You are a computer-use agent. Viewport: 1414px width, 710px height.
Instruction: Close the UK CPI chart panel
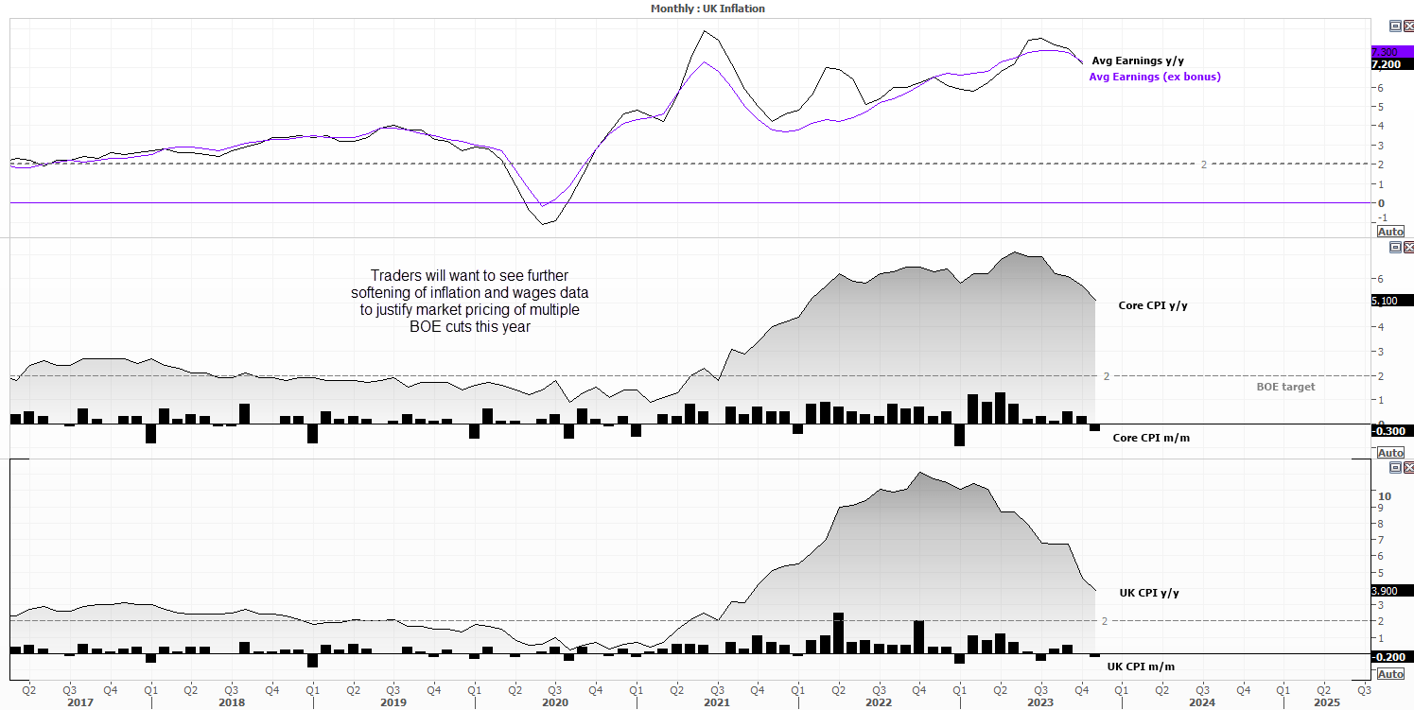coord(1407,467)
